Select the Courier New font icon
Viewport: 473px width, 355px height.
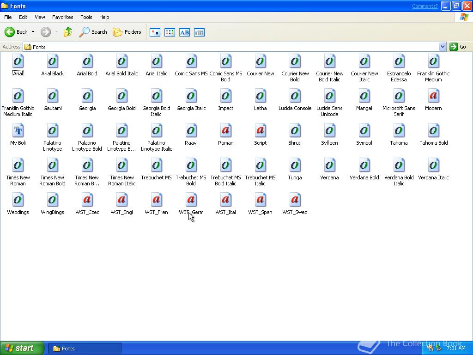(x=261, y=61)
